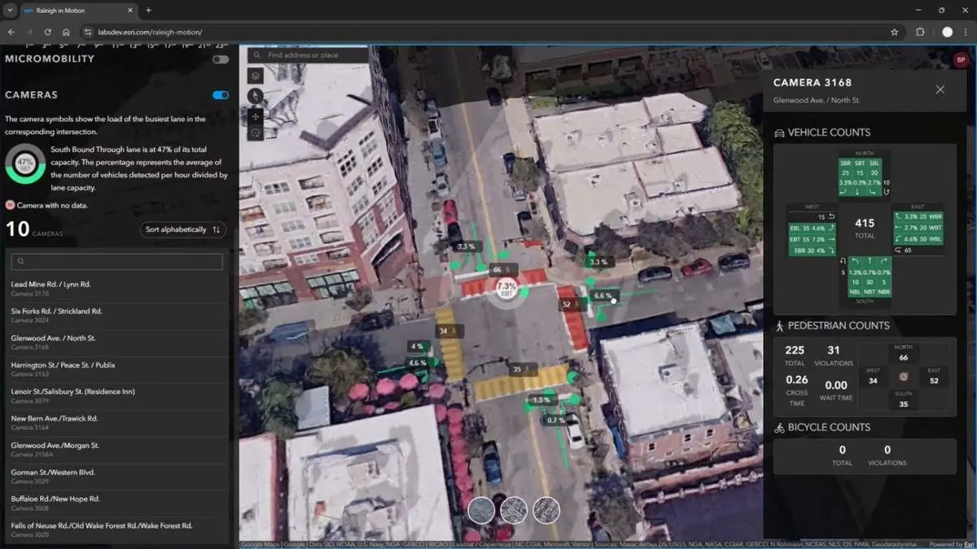Image resolution: width=977 pixels, height=549 pixels.
Task: Click the 6.6 % lane label on map
Action: coord(602,295)
